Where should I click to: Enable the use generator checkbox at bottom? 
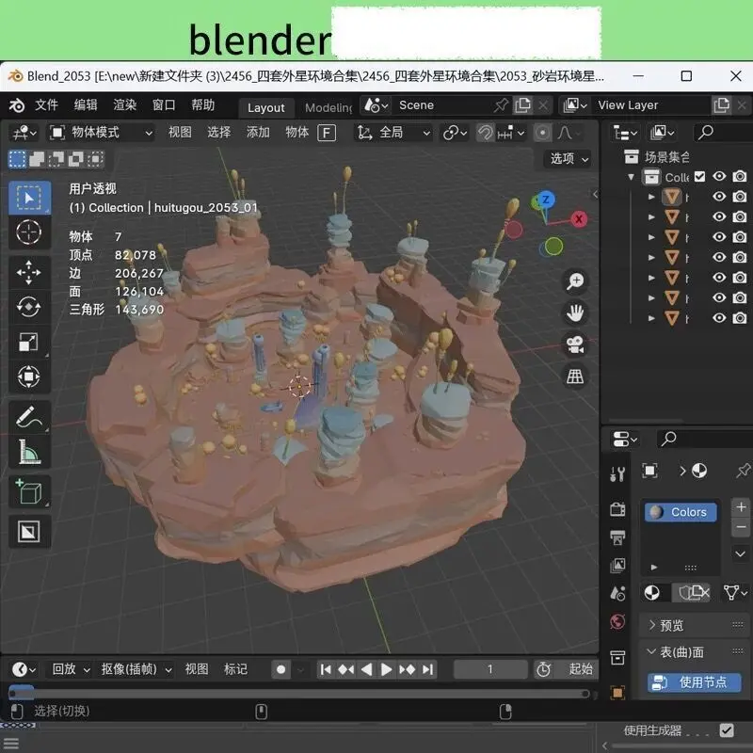727,731
